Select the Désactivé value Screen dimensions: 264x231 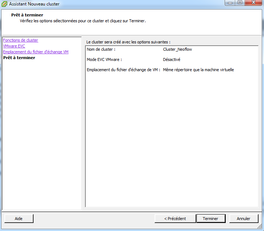point(172,59)
